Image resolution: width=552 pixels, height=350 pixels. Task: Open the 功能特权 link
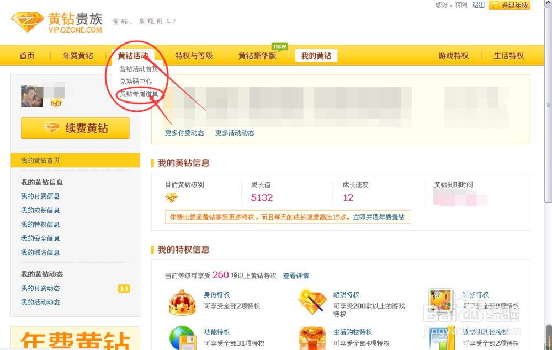pyautogui.click(x=217, y=332)
